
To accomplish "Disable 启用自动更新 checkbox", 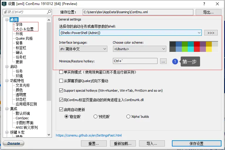I will point(61,110).
